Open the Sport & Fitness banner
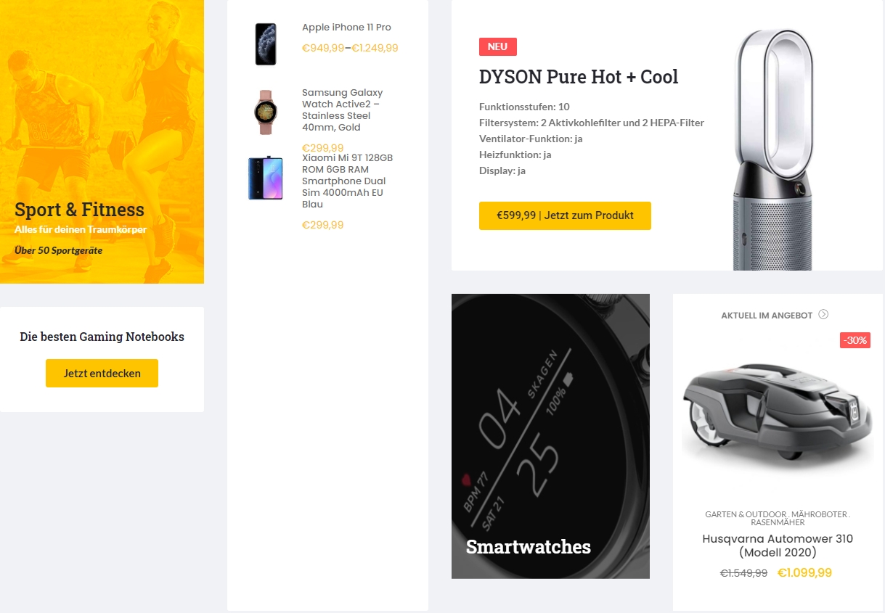Screen dimensions: 885x613 [102, 141]
